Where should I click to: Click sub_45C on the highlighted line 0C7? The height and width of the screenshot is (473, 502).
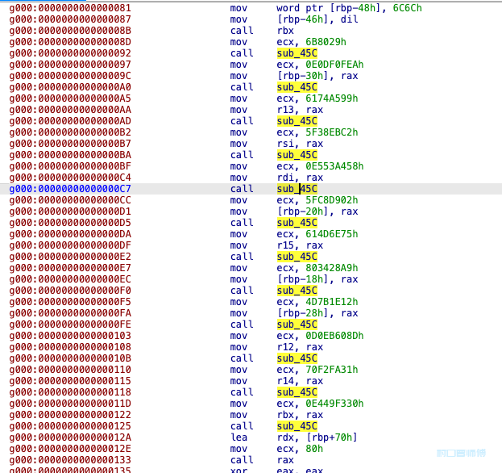tap(297, 189)
